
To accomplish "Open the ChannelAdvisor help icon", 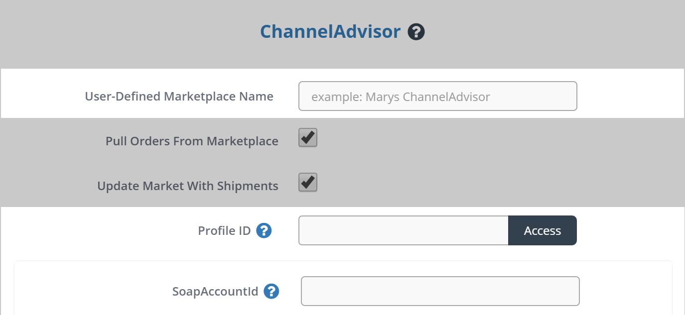I will click(416, 32).
